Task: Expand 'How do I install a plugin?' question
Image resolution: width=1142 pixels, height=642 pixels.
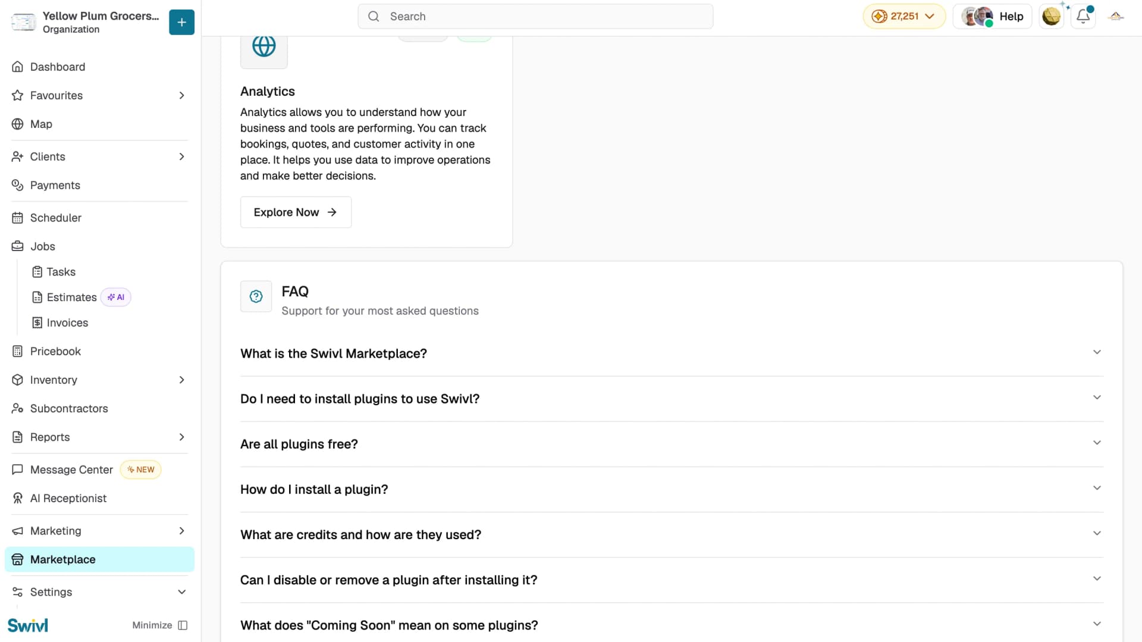Action: [x=672, y=489]
